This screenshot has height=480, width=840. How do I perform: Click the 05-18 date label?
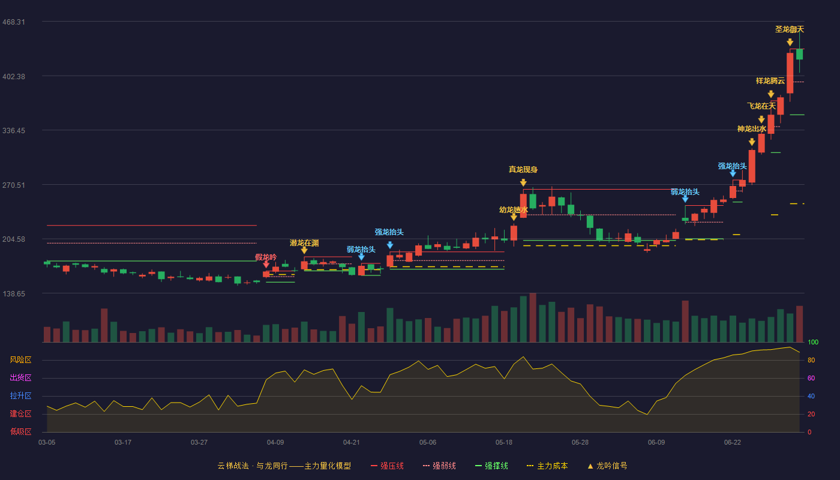(x=504, y=442)
